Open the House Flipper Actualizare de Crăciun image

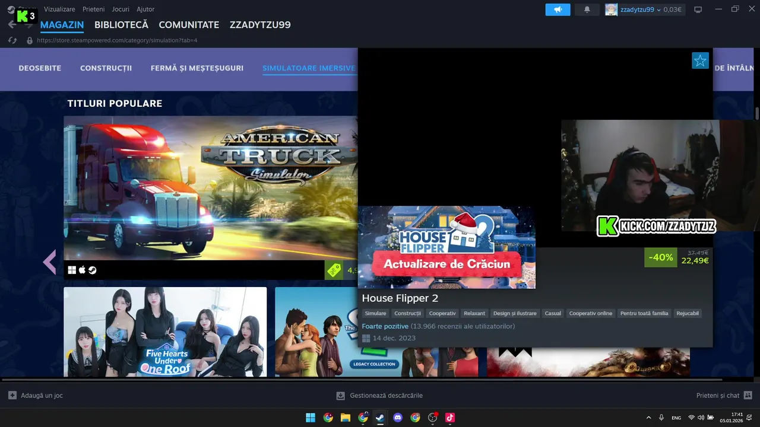pyautogui.click(x=446, y=247)
